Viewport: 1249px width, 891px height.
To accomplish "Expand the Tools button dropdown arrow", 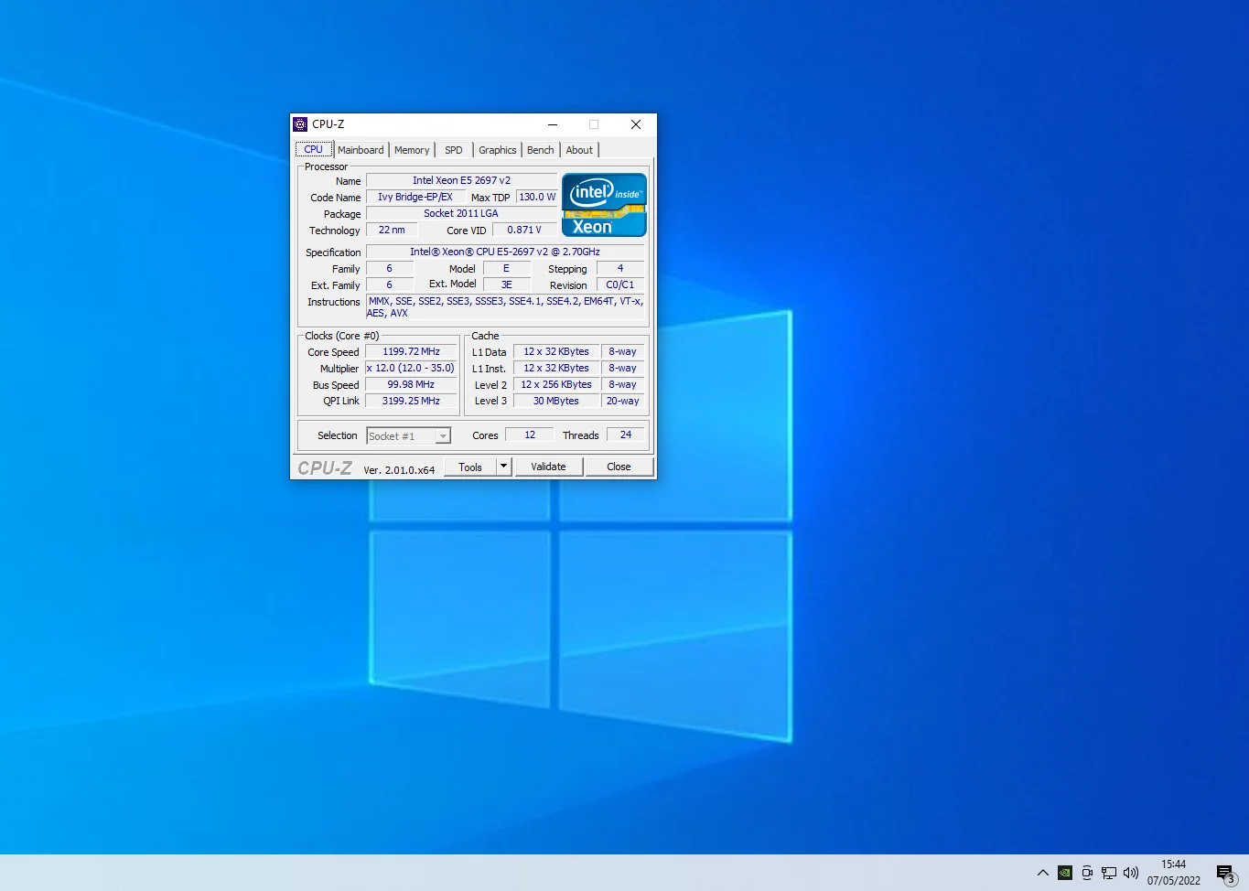I will coord(503,467).
